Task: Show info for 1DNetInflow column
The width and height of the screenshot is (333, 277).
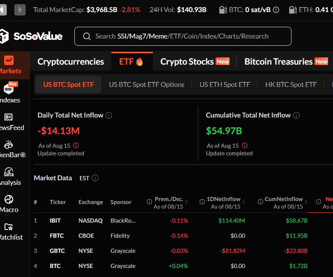Action: (202, 201)
